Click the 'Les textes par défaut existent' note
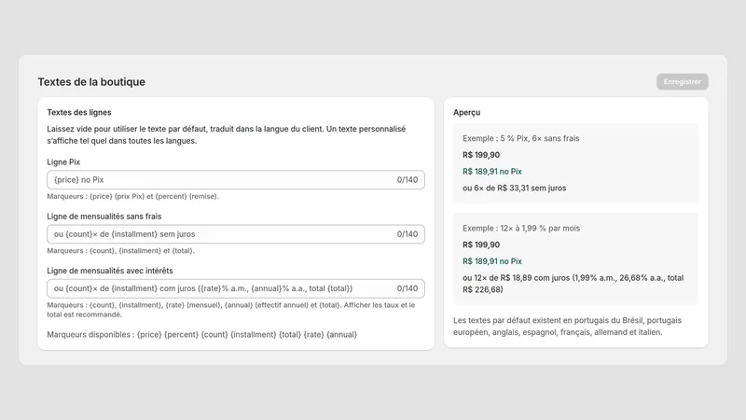The width and height of the screenshot is (746, 420). (x=567, y=326)
